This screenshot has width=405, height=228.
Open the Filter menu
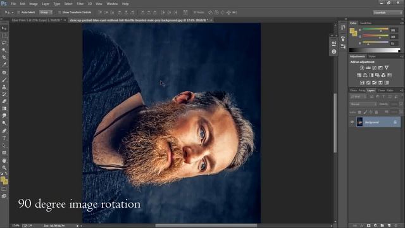tap(80, 4)
